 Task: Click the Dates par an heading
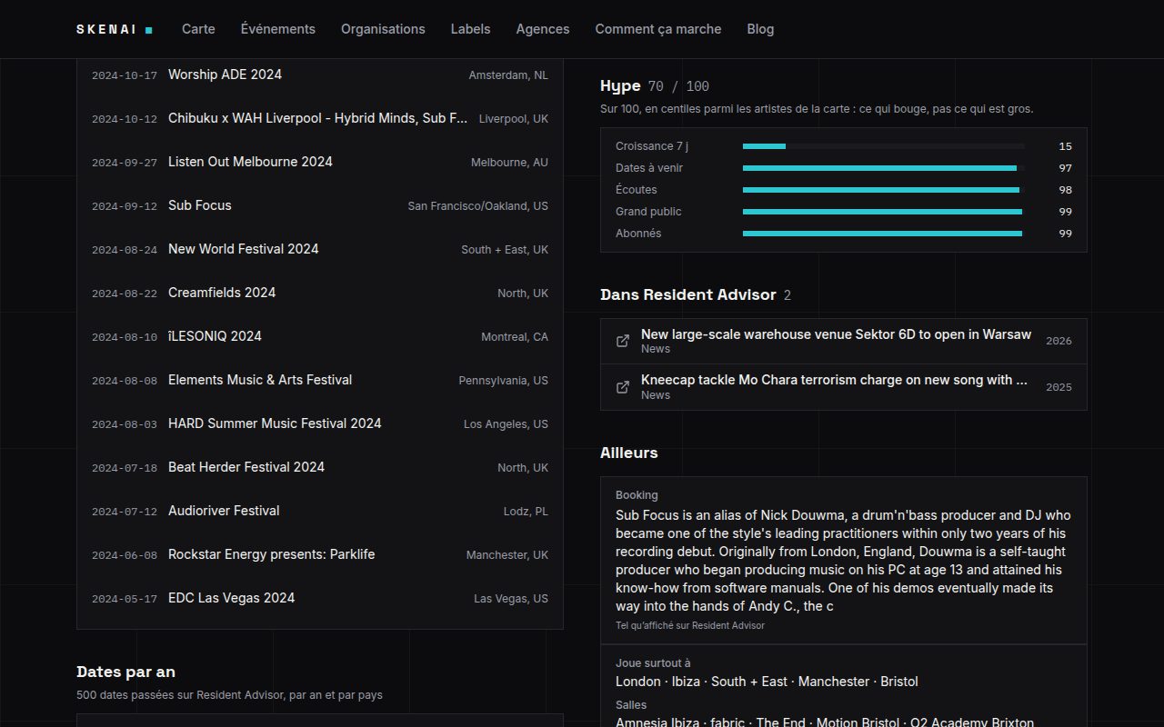125,672
